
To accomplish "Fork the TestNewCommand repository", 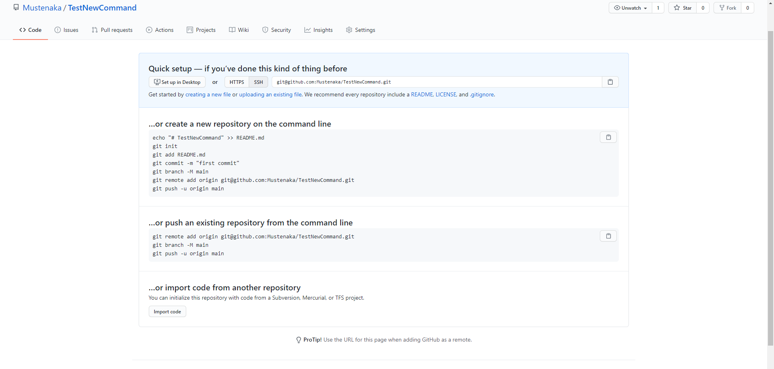I will (728, 8).
